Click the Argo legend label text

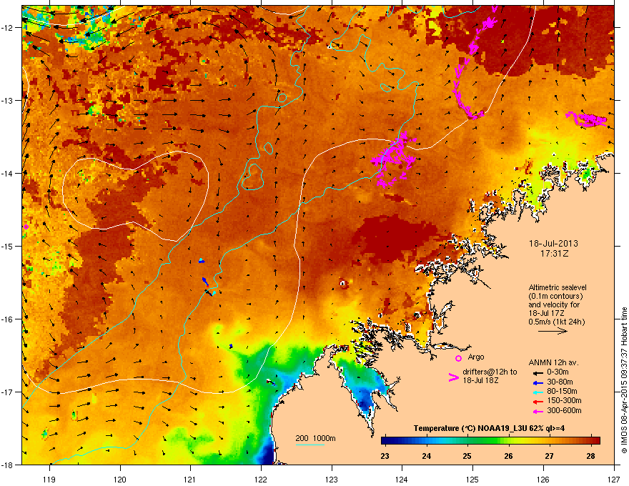coord(476,357)
